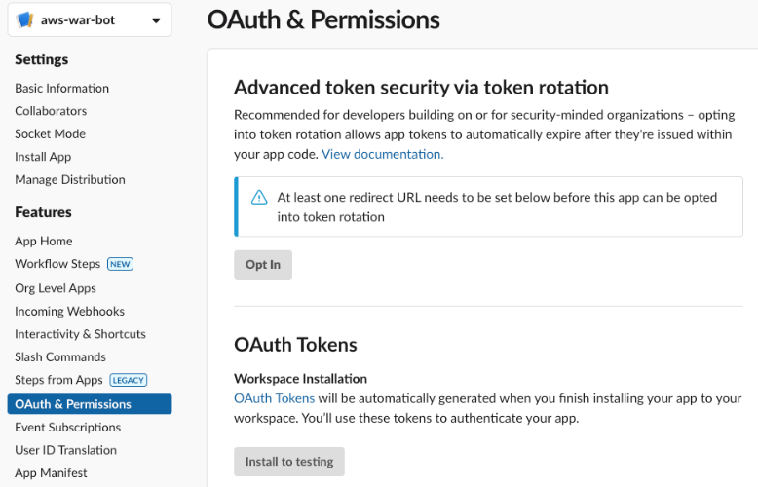Screen dimensions: 758x487
Task: Open the aws-war-bot app selector dropdown
Action: click(156, 20)
